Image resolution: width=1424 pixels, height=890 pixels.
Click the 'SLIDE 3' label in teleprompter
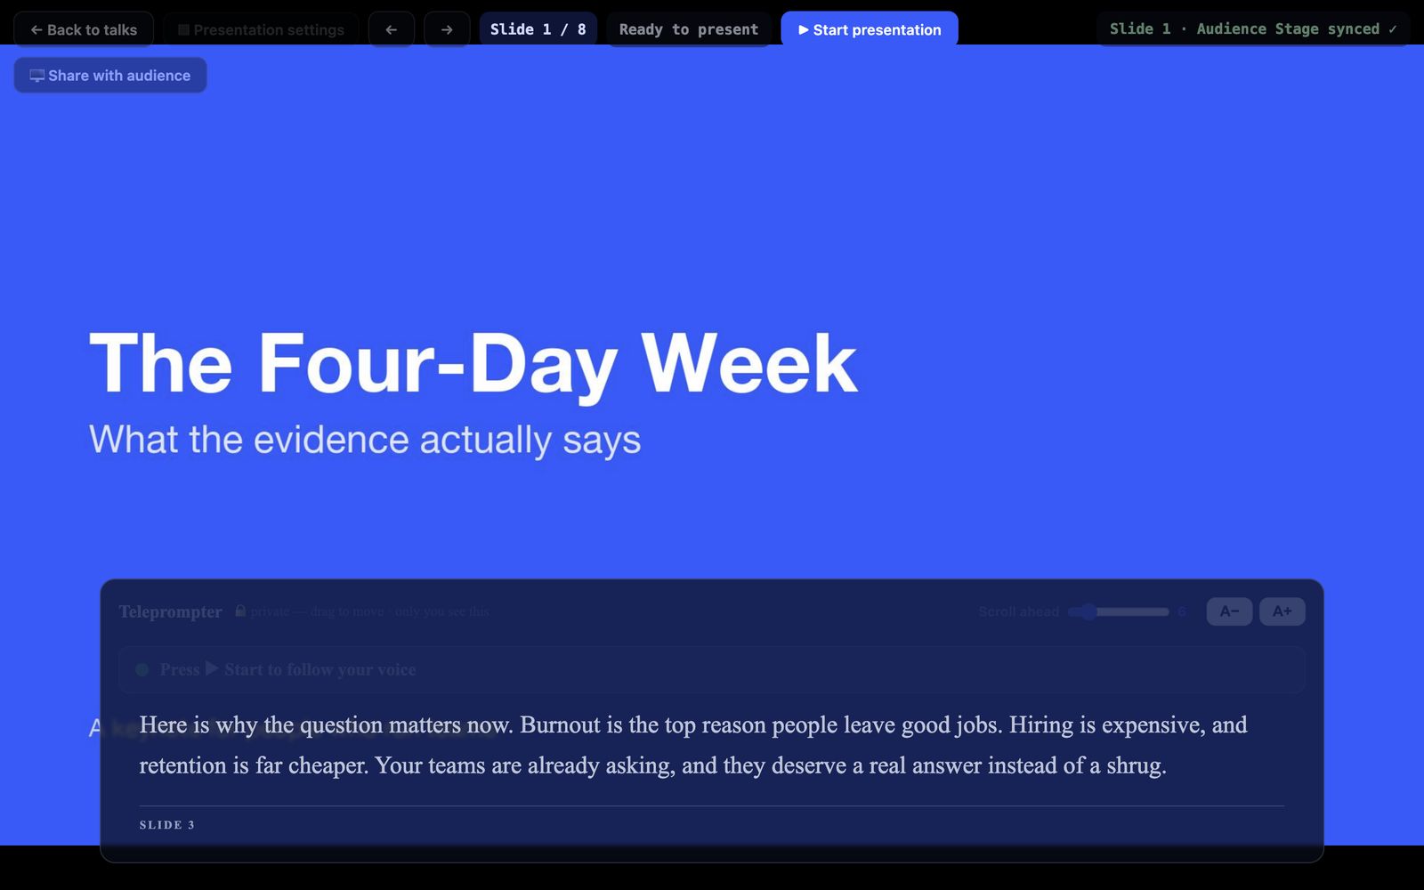tap(166, 825)
